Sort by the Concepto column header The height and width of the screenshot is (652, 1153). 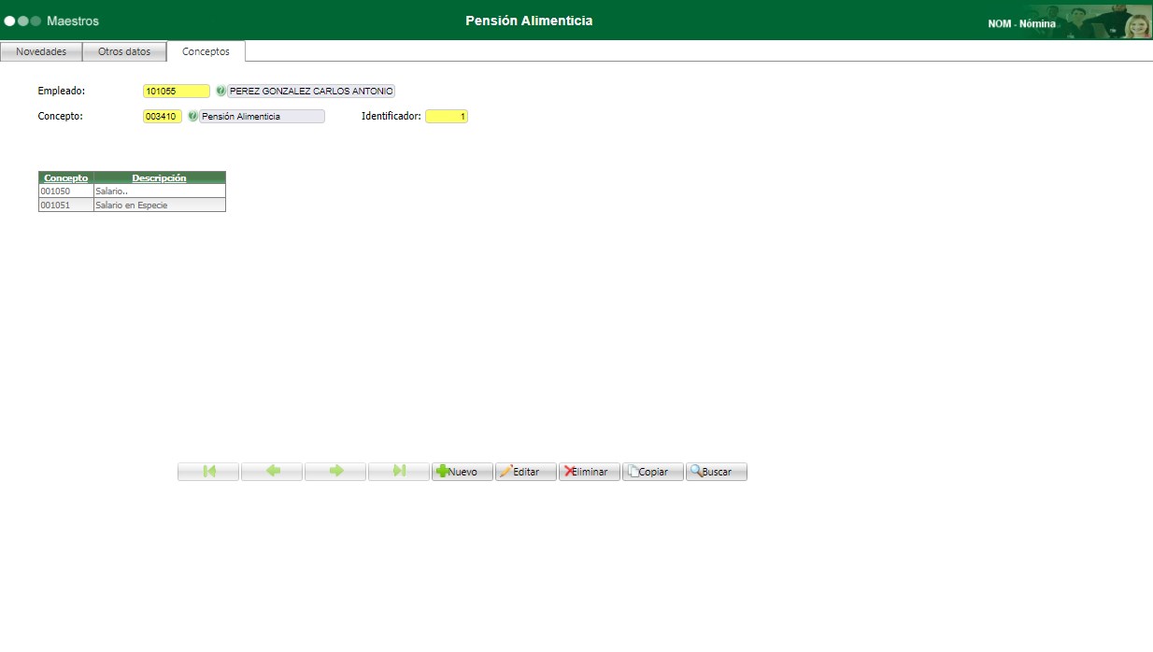coord(66,177)
